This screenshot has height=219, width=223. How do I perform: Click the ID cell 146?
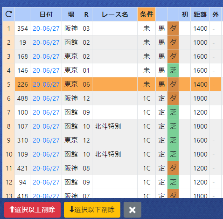click(x=22, y=70)
